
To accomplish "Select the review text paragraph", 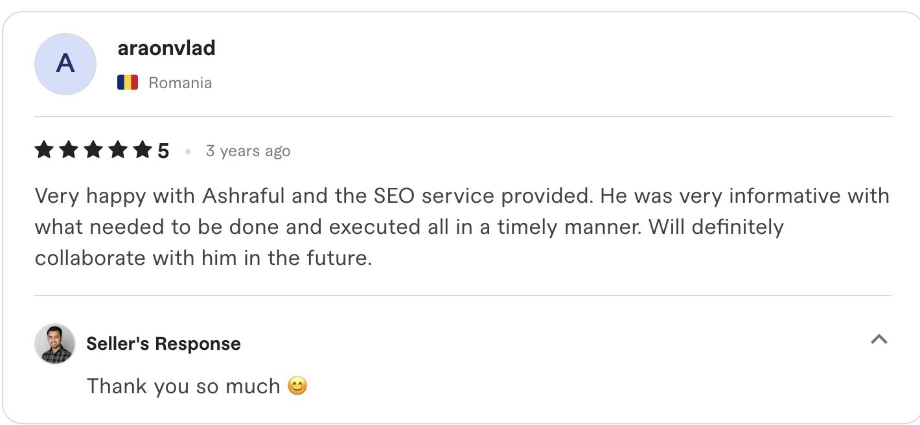I will click(454, 226).
